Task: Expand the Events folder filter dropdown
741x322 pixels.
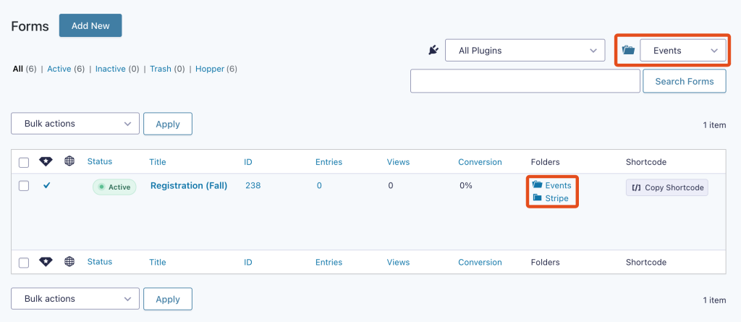Action: pos(683,50)
